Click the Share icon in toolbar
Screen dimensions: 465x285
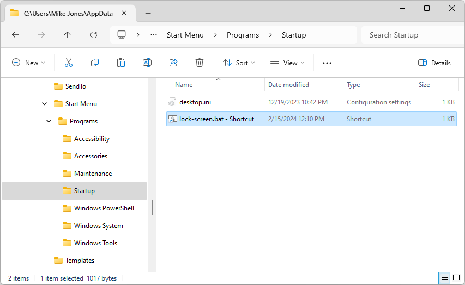(x=173, y=63)
